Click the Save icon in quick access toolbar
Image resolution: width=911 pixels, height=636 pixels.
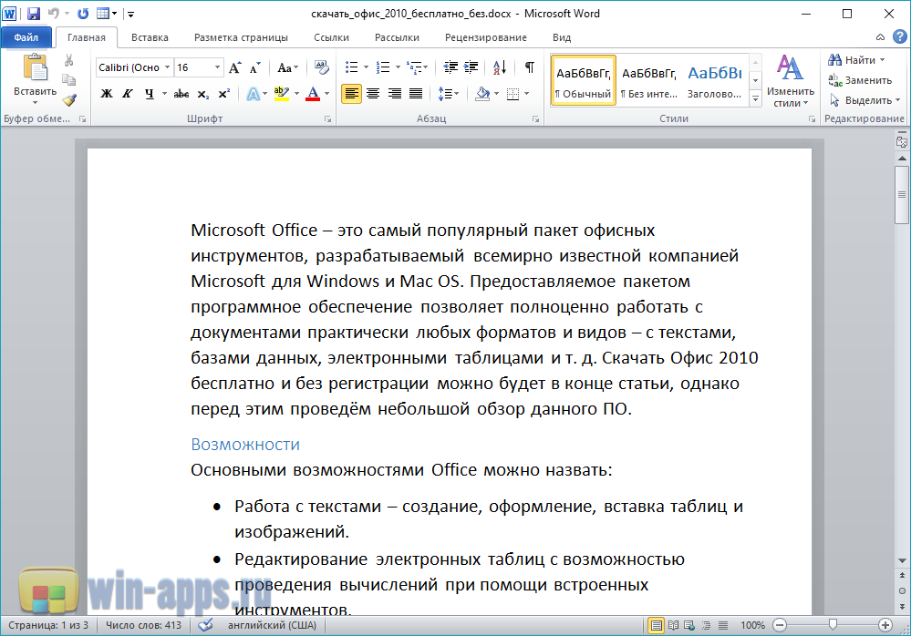(x=34, y=14)
